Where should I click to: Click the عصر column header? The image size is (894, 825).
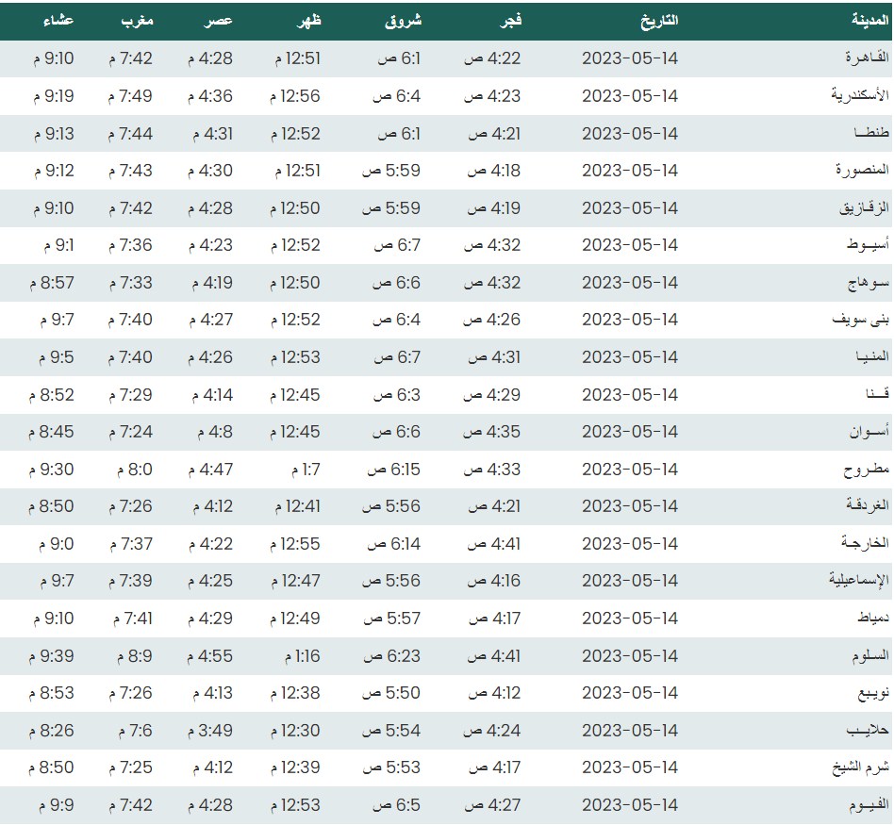(221, 20)
